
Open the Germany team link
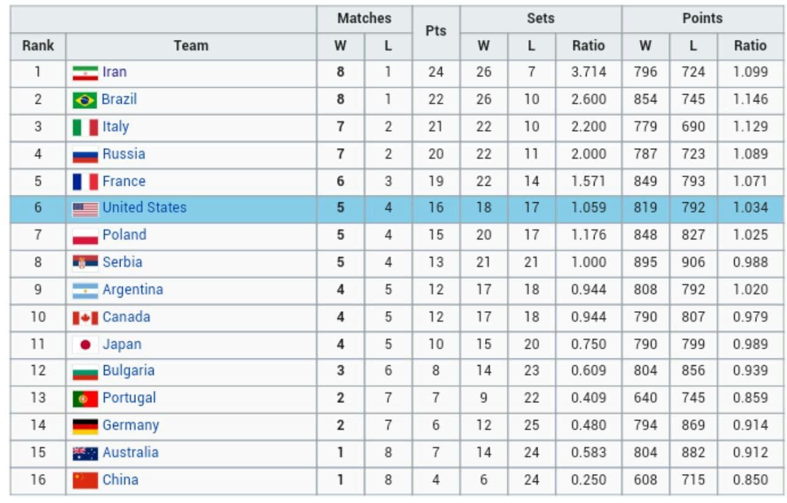pos(130,426)
